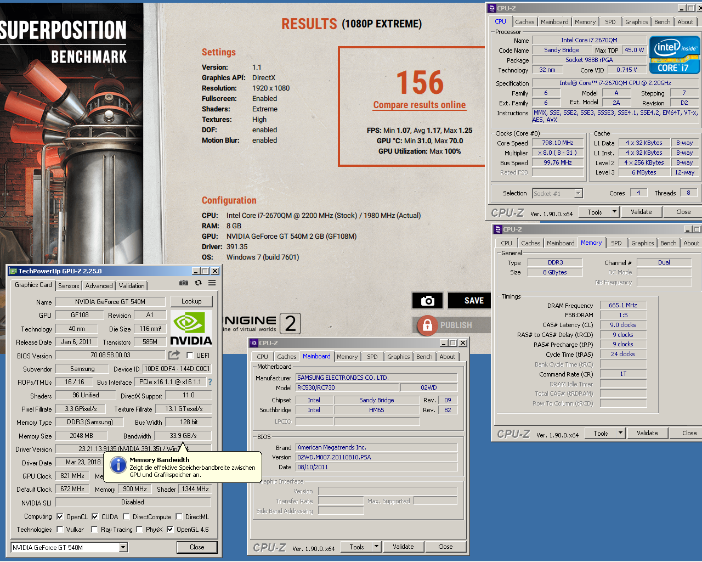Uncheck the CUDA checkbox
Viewport: 702px width, 562px height.
point(95,516)
